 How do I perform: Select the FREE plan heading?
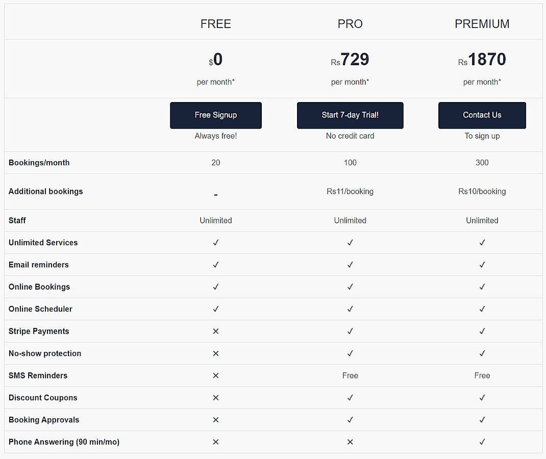coord(215,23)
